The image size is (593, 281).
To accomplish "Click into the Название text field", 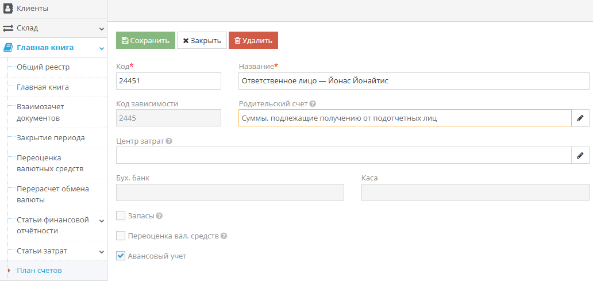I will (414, 81).
